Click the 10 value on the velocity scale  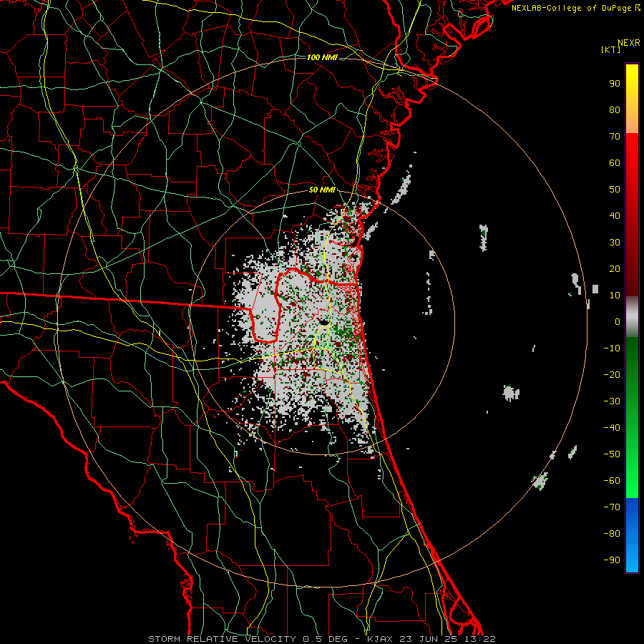point(615,296)
